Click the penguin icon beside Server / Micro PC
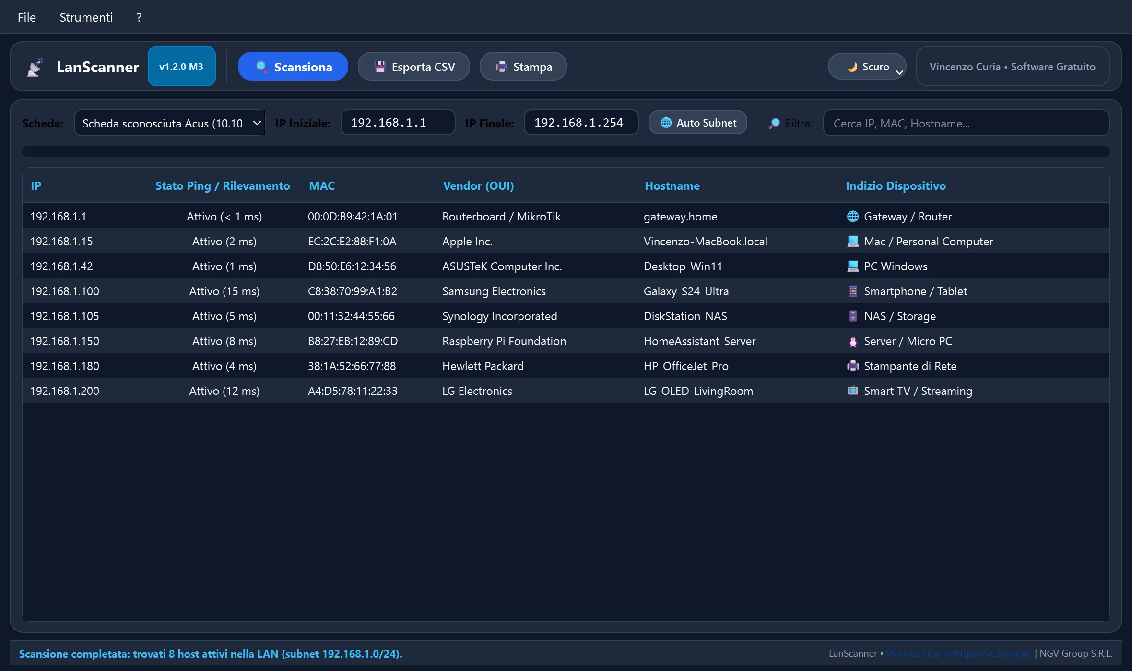1132x671 pixels. (x=852, y=341)
